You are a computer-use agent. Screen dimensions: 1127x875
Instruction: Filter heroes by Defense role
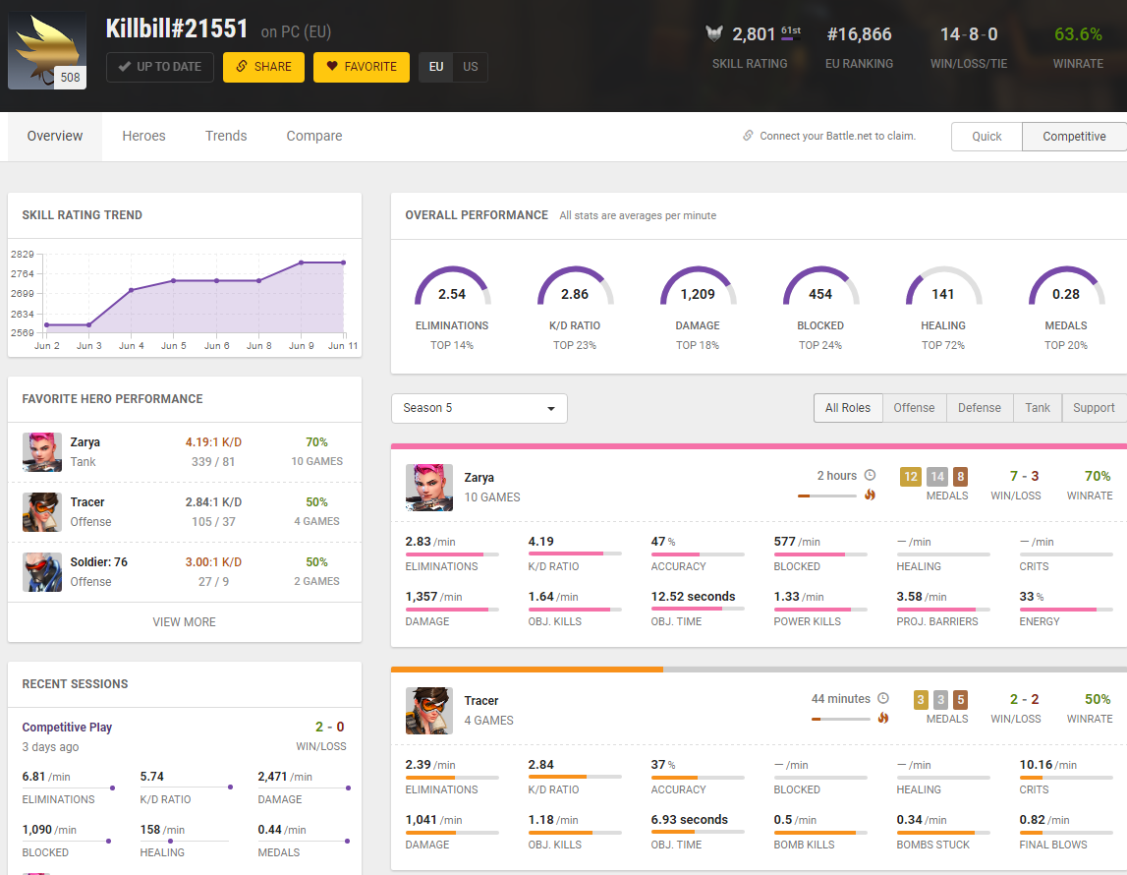click(x=979, y=408)
